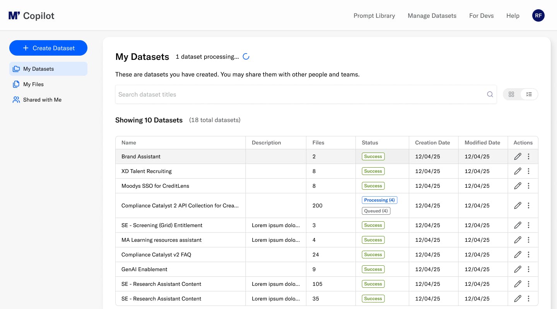This screenshot has width=557, height=309.
Task: Click the Shared with Me sidebar icon
Action: click(x=16, y=99)
